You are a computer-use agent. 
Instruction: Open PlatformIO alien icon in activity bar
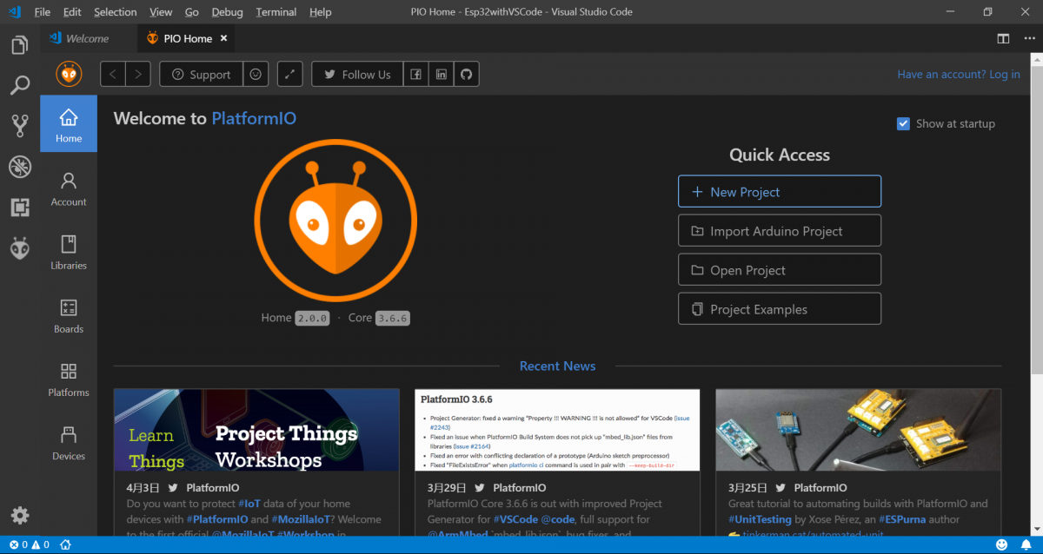click(20, 248)
